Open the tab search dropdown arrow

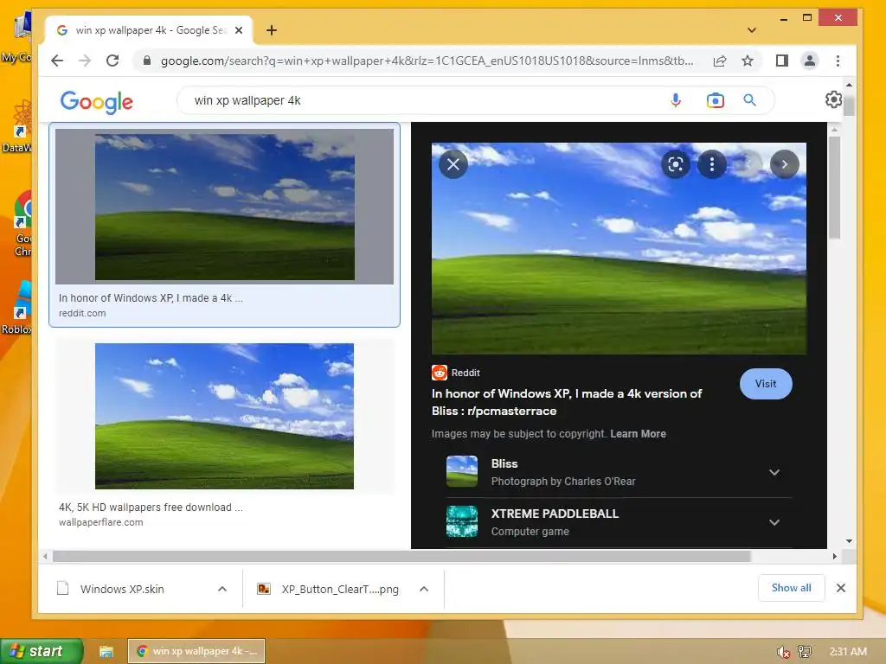tap(752, 30)
